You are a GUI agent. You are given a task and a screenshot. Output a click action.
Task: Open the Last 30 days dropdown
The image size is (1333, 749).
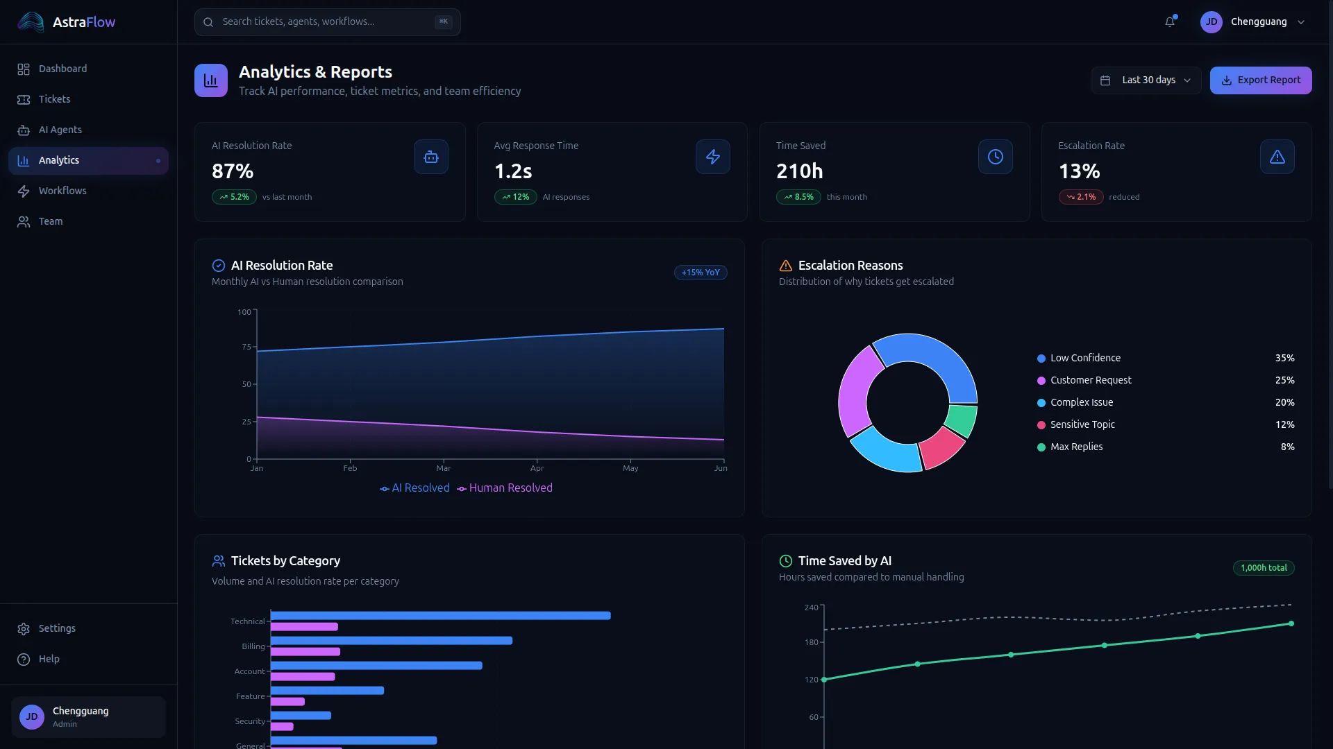click(x=1146, y=80)
